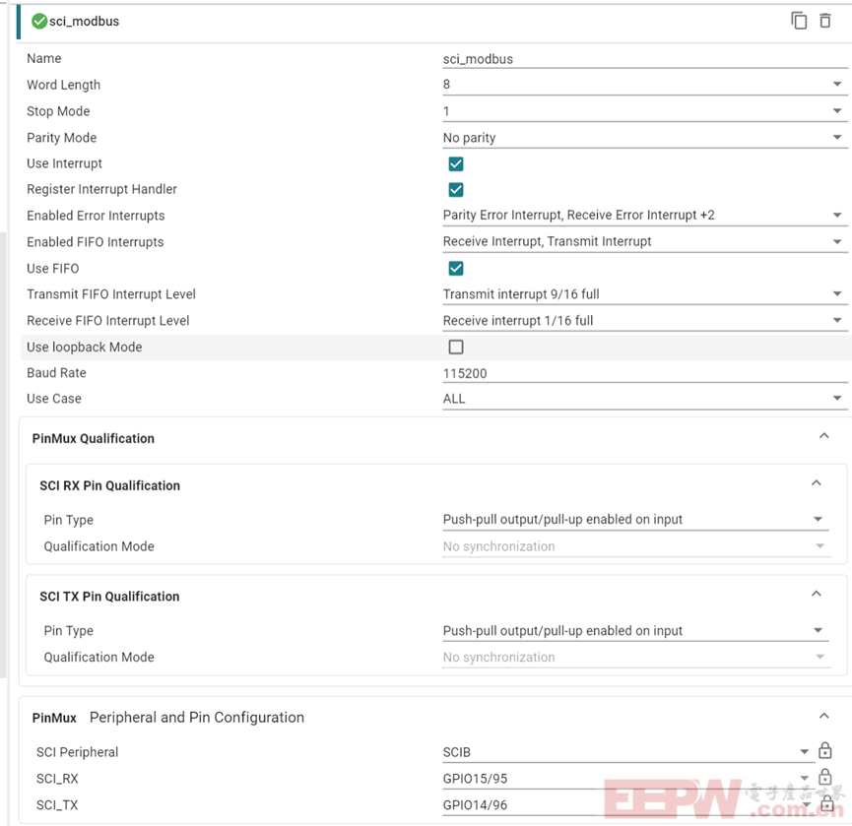This screenshot has width=852, height=826.
Task: Open the Word Length dropdown
Action: [x=644, y=84]
